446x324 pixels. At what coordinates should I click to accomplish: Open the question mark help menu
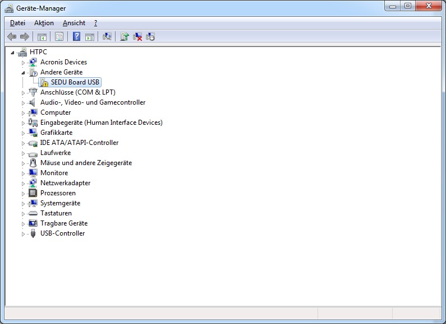point(95,23)
